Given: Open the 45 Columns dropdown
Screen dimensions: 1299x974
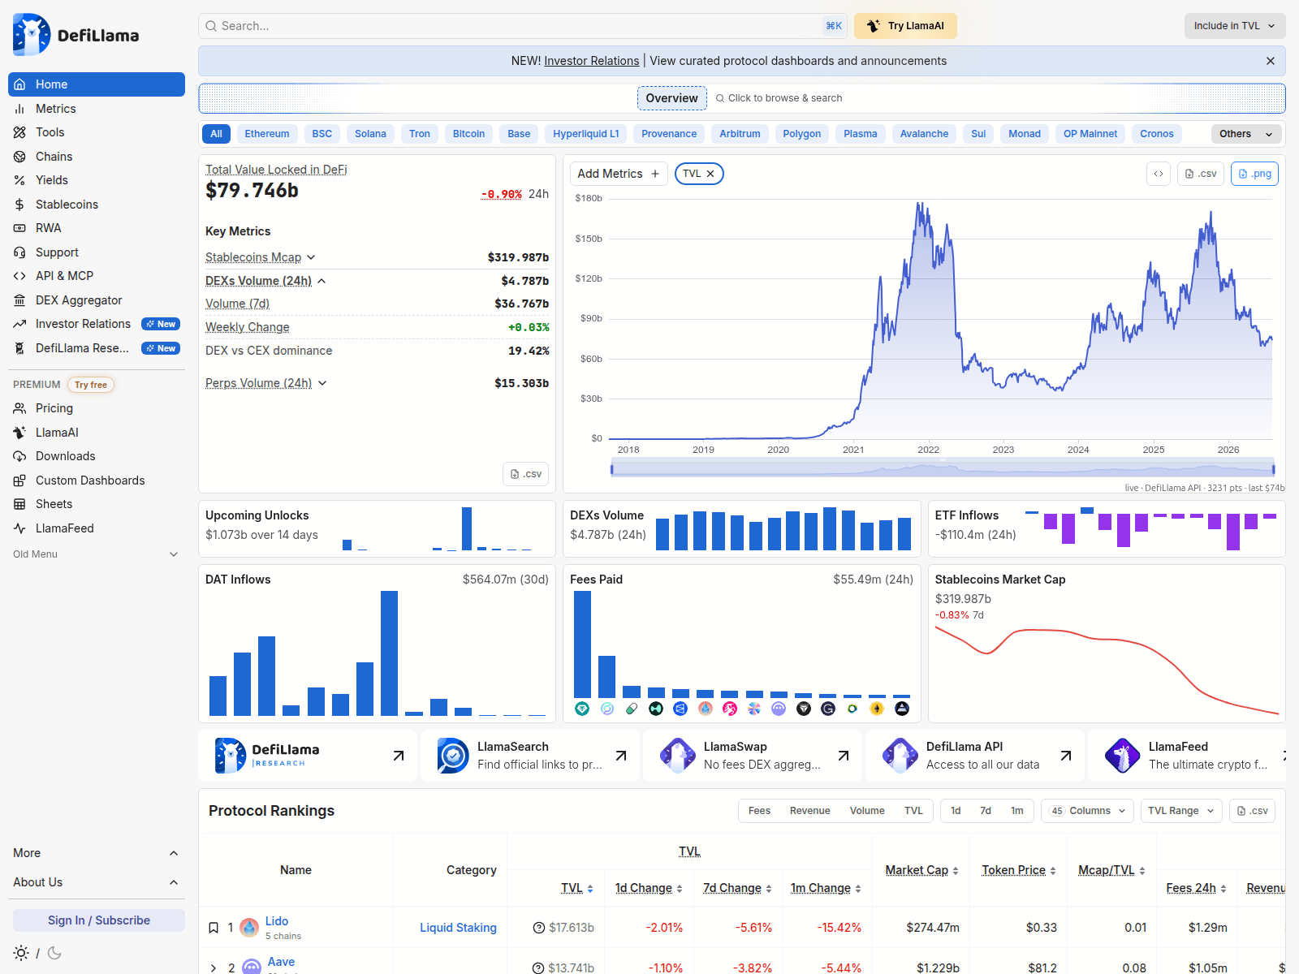Looking at the screenshot, I should pos(1088,811).
